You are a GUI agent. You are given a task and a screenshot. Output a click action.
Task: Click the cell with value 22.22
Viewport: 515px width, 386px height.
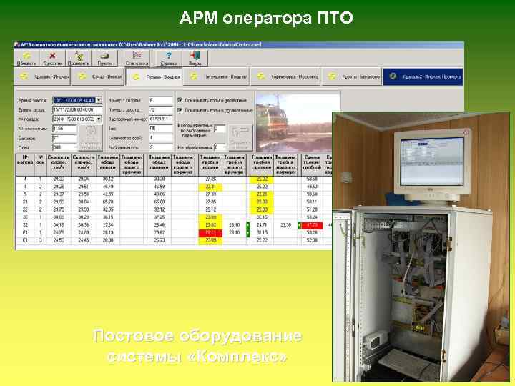[x=262, y=241]
